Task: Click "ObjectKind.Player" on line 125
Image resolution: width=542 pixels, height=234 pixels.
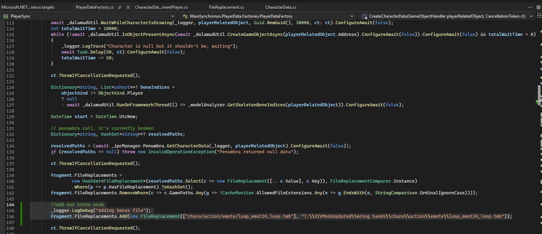Action: pos(121,93)
